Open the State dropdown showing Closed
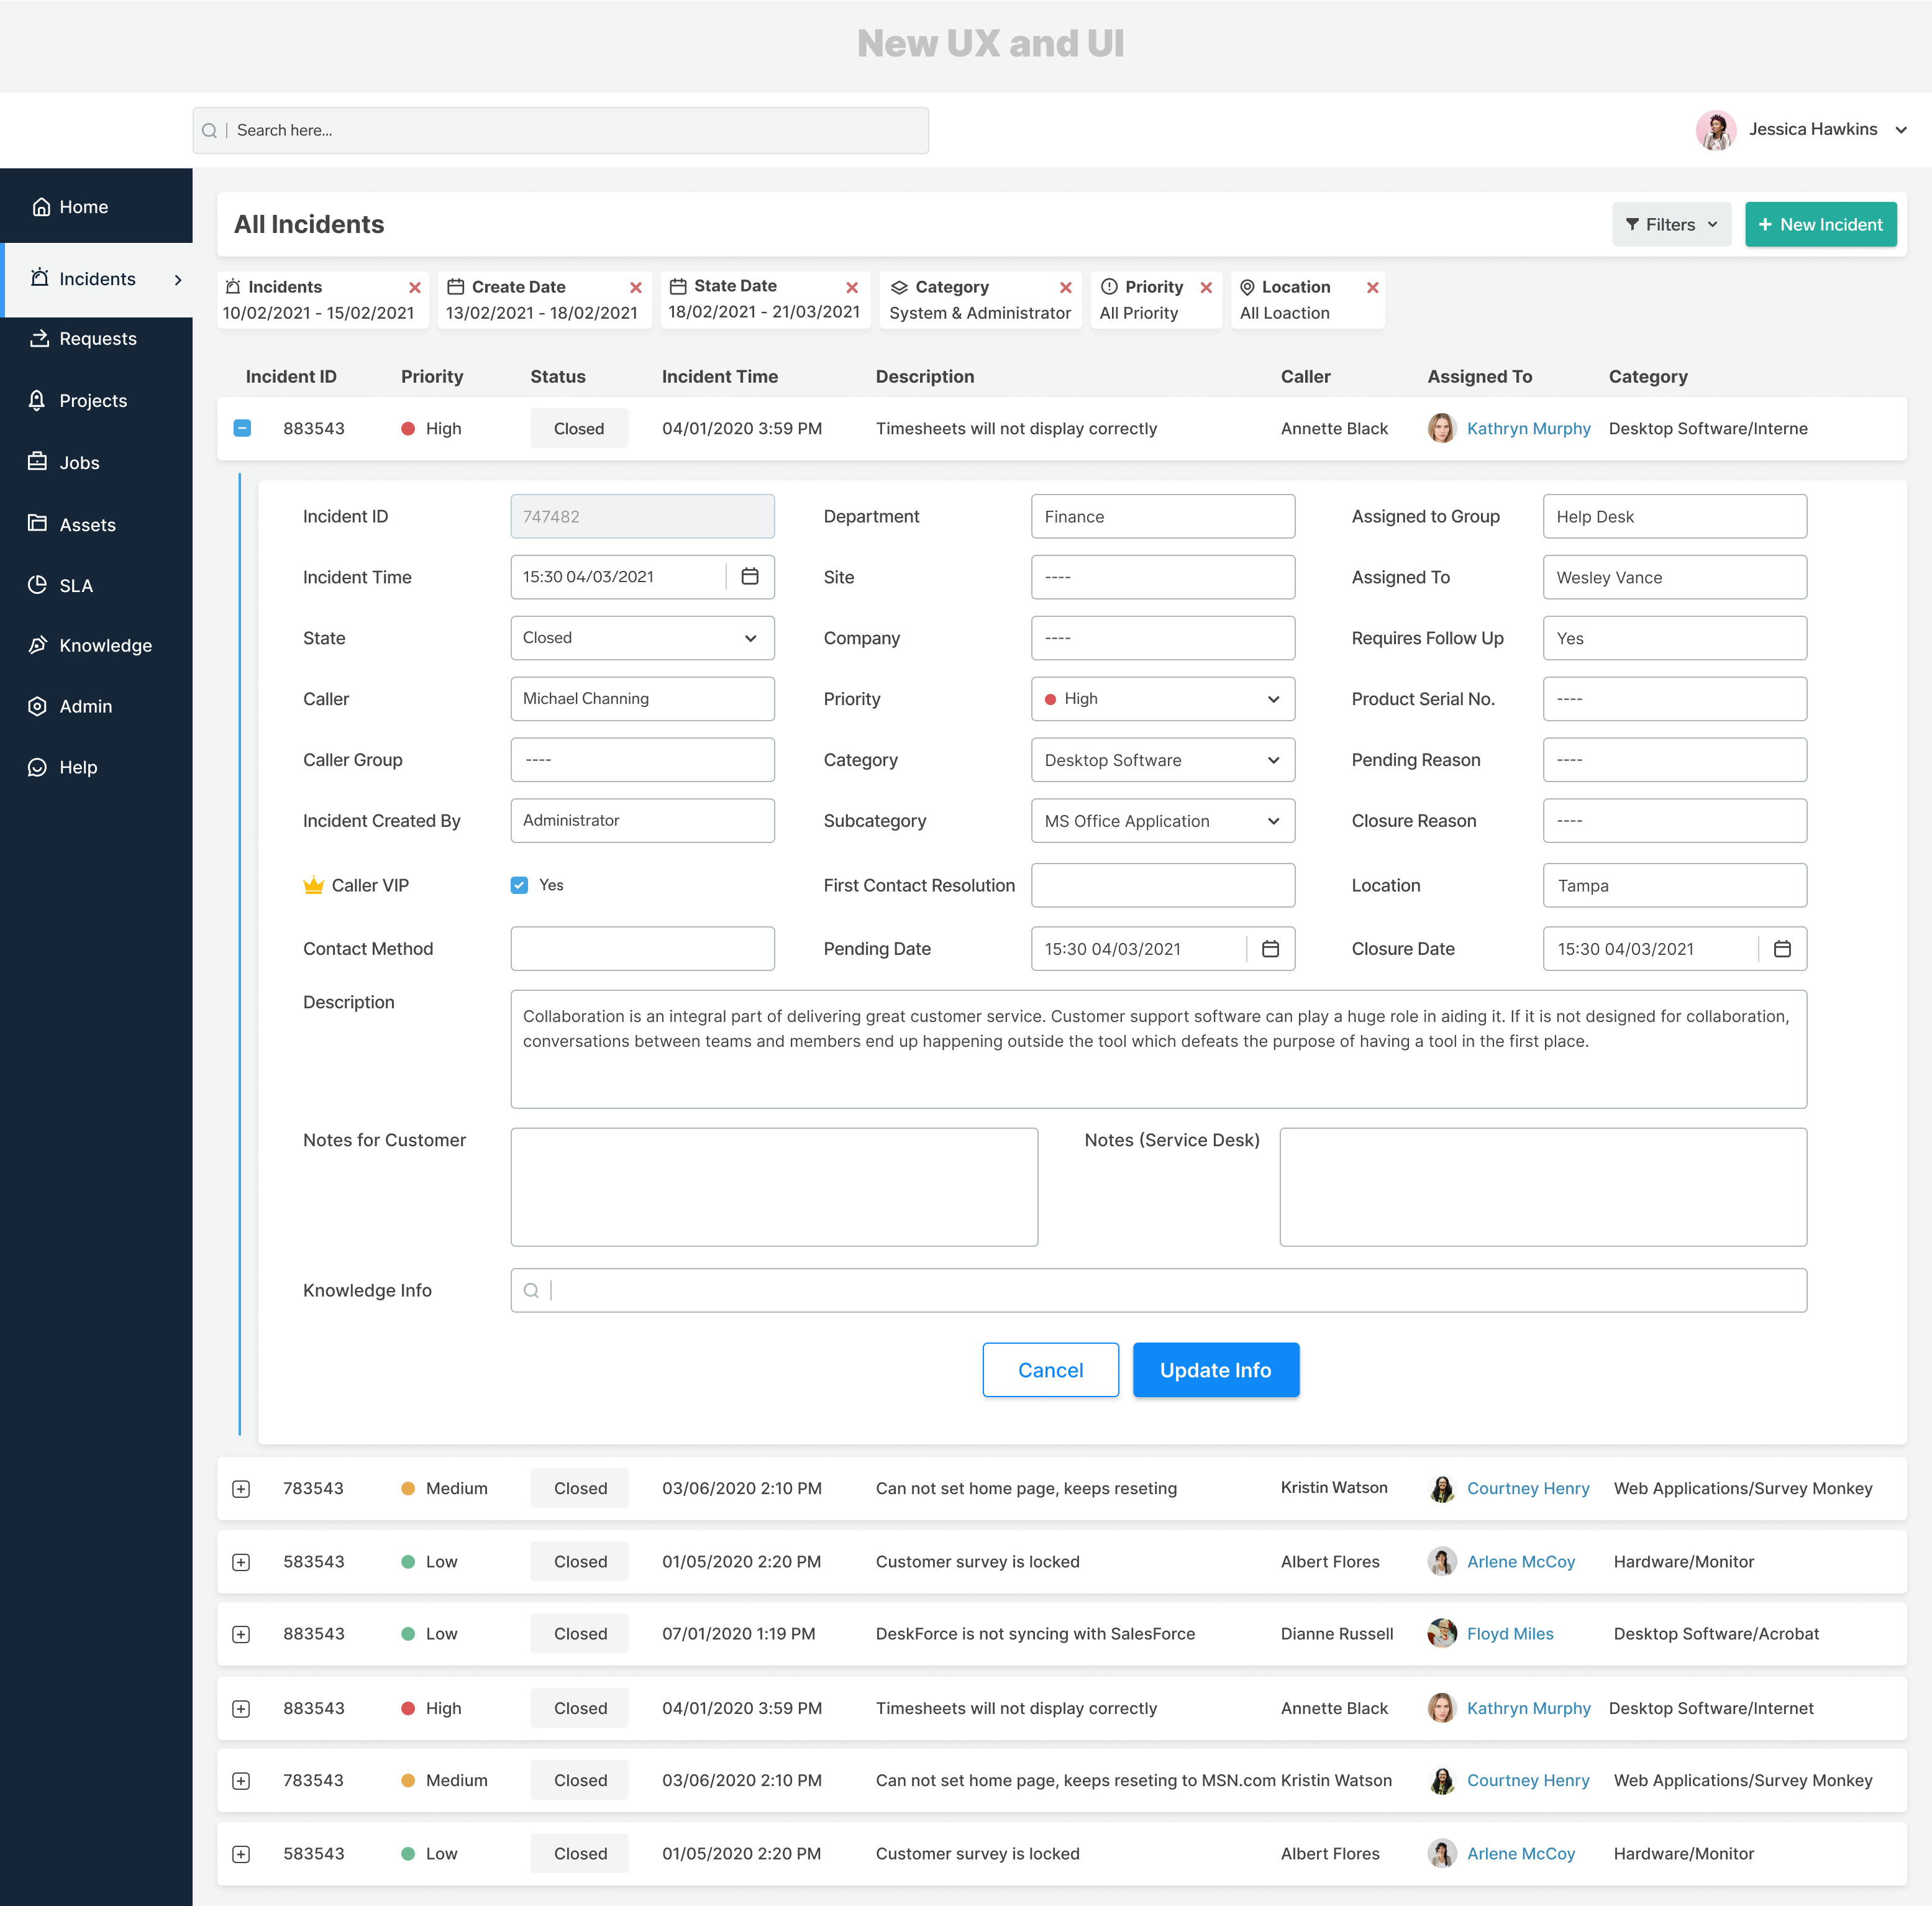 tap(642, 638)
